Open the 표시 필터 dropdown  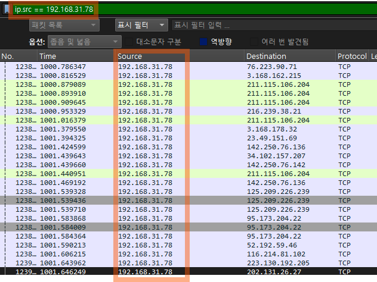141,25
